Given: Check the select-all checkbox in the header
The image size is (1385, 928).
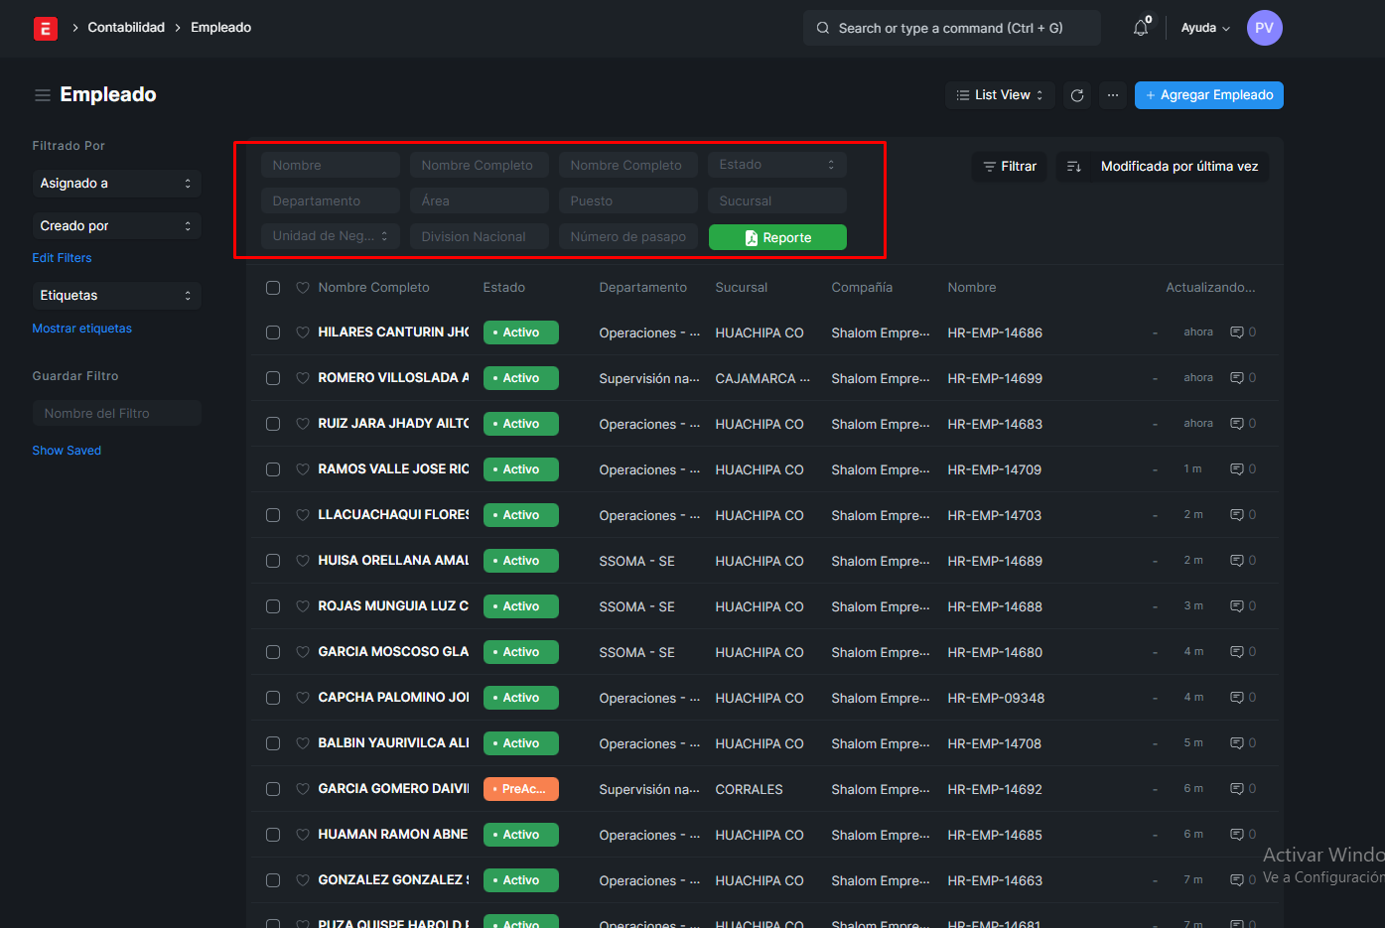Looking at the screenshot, I should [x=273, y=288].
